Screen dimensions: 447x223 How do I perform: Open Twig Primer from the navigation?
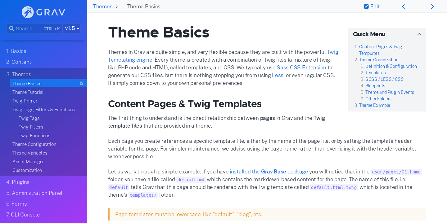pos(25,101)
